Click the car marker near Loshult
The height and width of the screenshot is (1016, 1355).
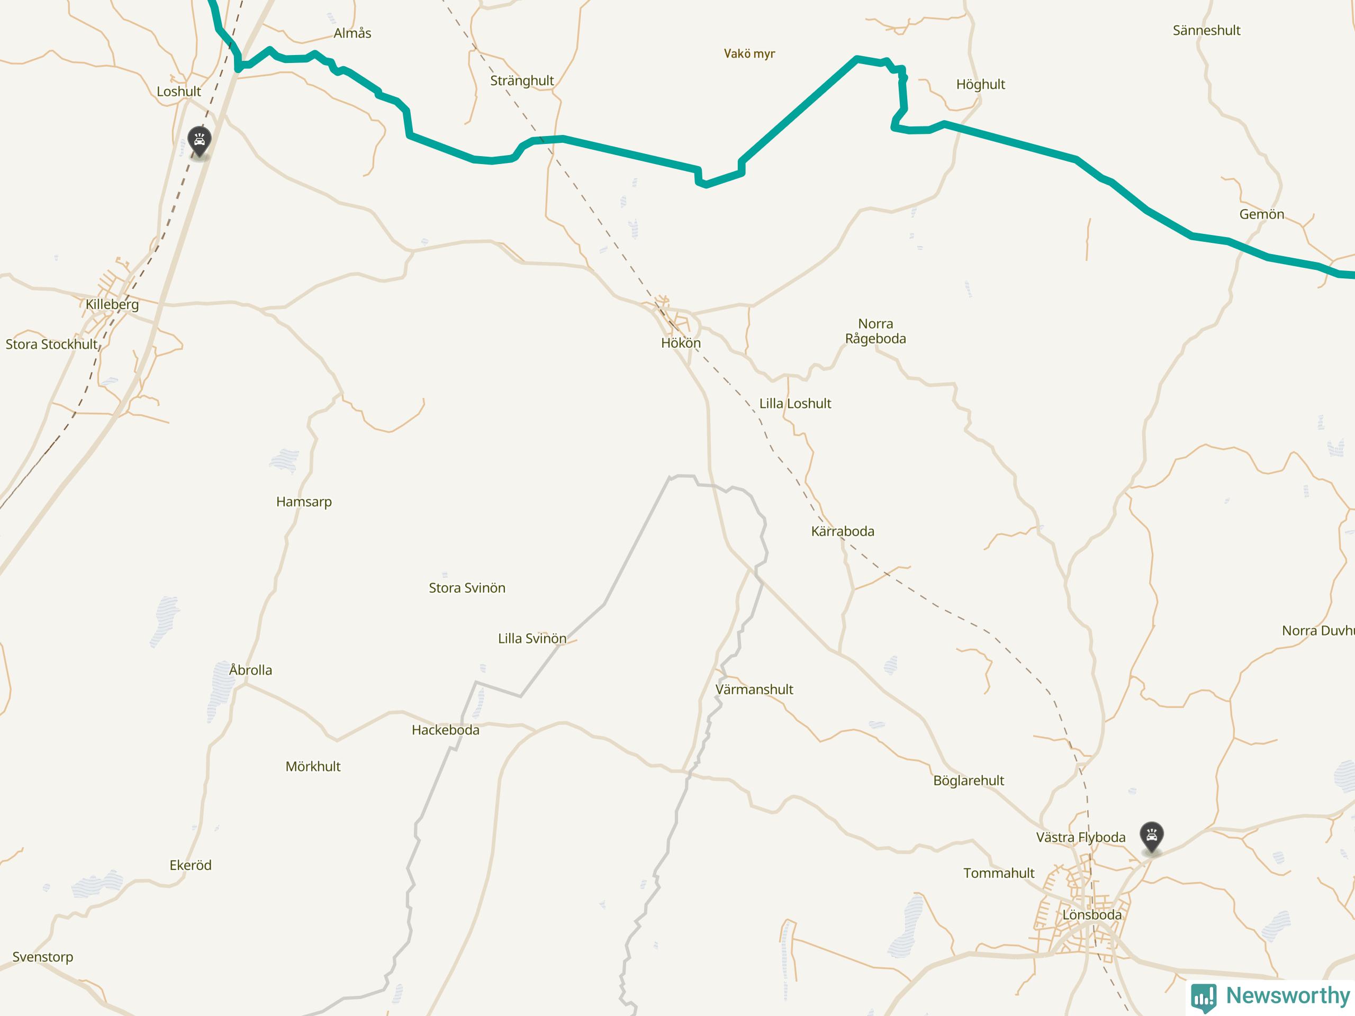[199, 141]
